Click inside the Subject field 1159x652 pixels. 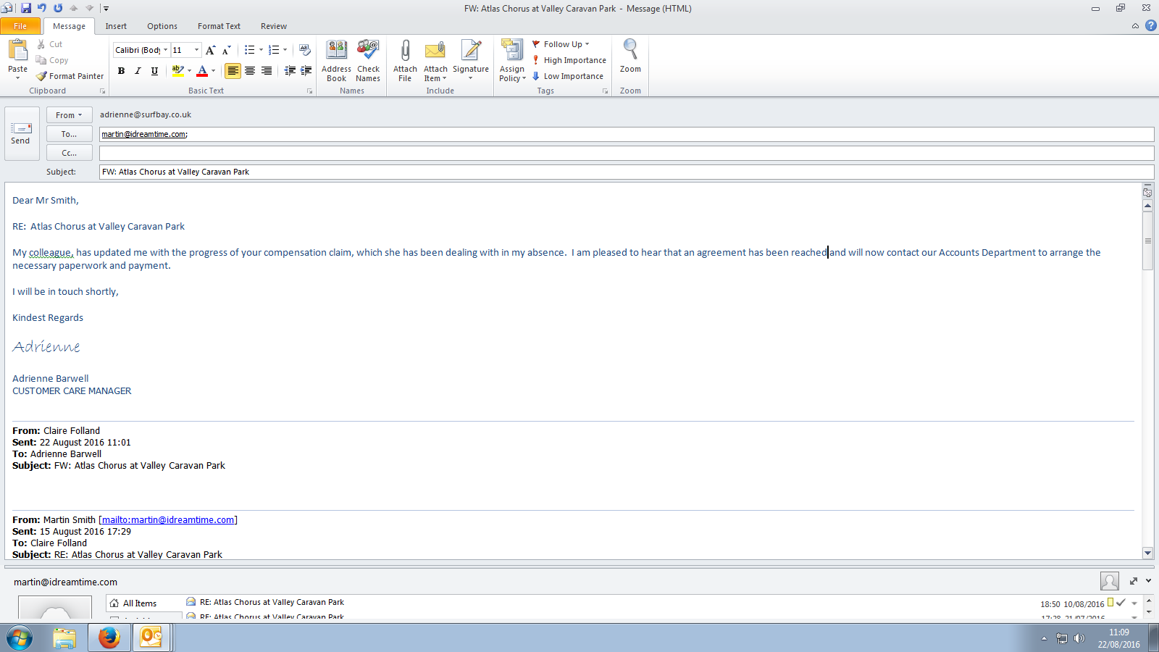(623, 172)
